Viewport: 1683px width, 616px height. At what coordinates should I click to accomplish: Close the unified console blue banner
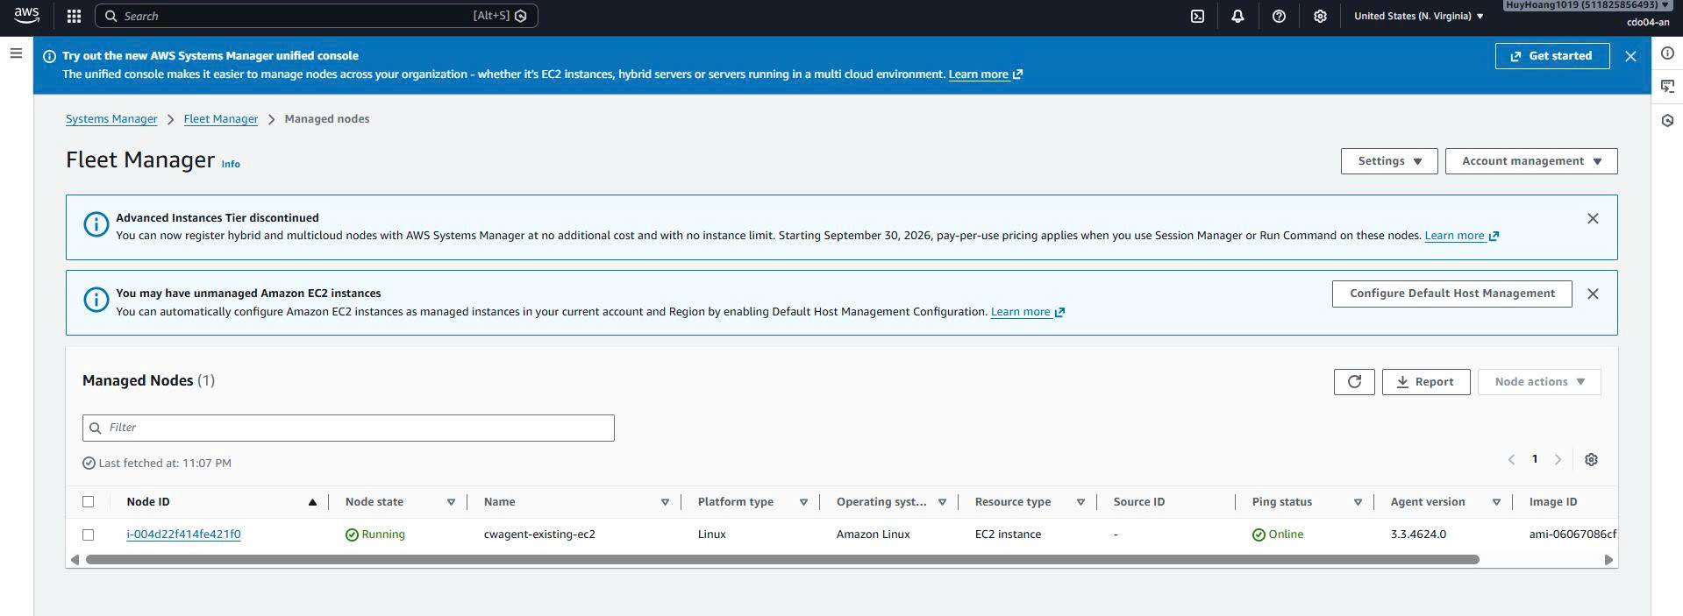[x=1630, y=56]
